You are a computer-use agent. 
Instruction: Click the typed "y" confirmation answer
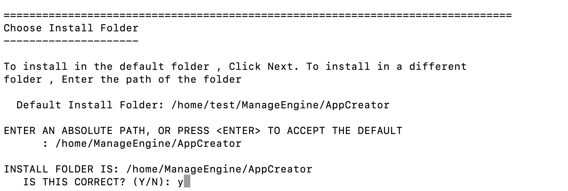pyautogui.click(x=180, y=182)
